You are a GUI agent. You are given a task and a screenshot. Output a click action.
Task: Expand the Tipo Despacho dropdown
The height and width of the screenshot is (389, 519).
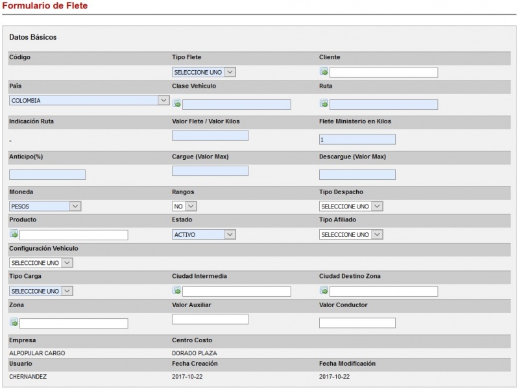351,206
